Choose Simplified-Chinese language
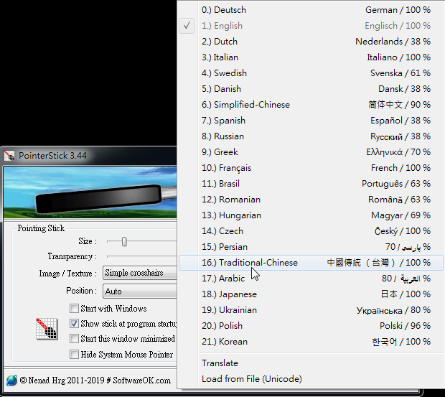Viewport: 445px width, 397px height. (311, 105)
